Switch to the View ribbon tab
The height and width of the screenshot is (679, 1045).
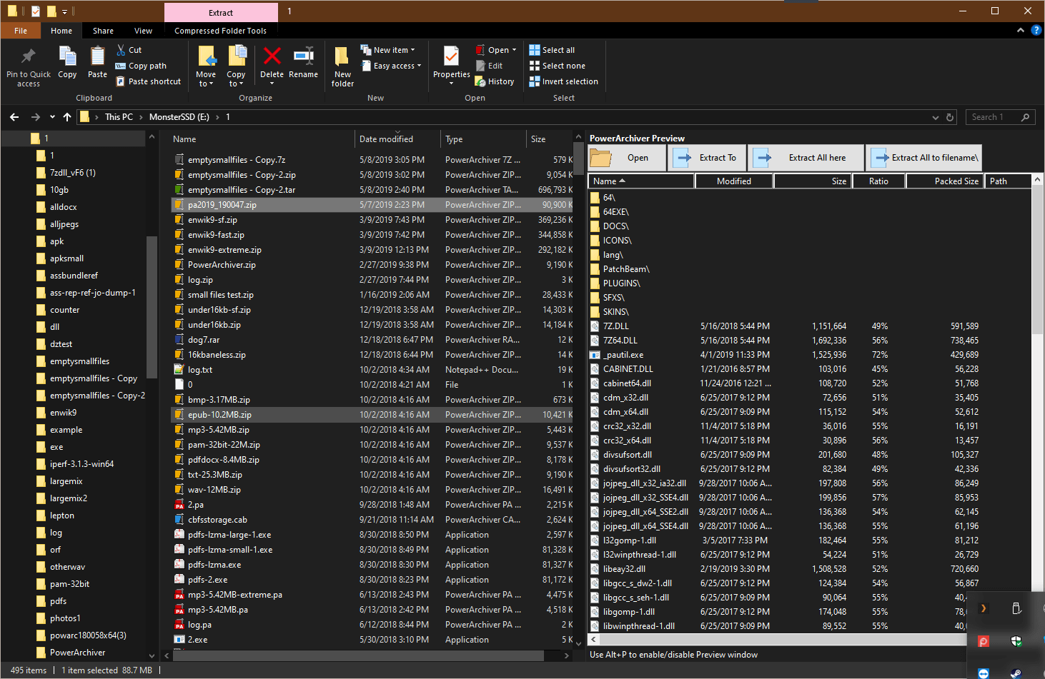[x=143, y=31]
